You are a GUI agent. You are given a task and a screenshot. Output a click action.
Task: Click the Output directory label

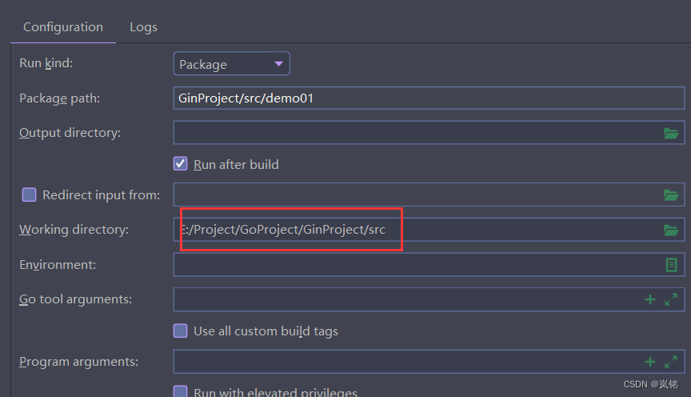pyautogui.click(x=70, y=133)
